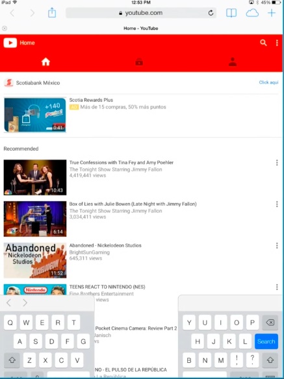This screenshot has width=284, height=379.
Task: Open Pocket Cinema Camera Review Part 2
Action: click(136, 328)
